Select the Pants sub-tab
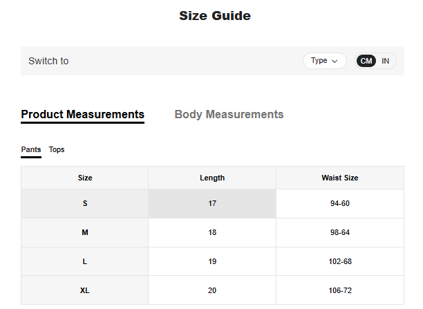 30,149
